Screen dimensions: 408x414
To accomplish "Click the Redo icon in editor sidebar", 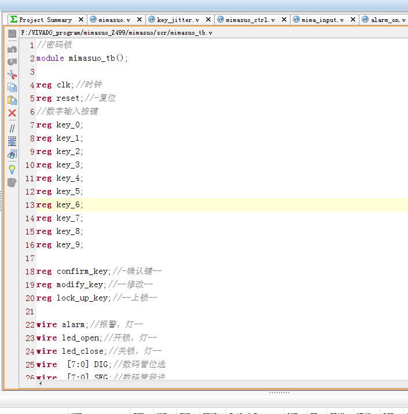I will pyautogui.click(x=12, y=61).
